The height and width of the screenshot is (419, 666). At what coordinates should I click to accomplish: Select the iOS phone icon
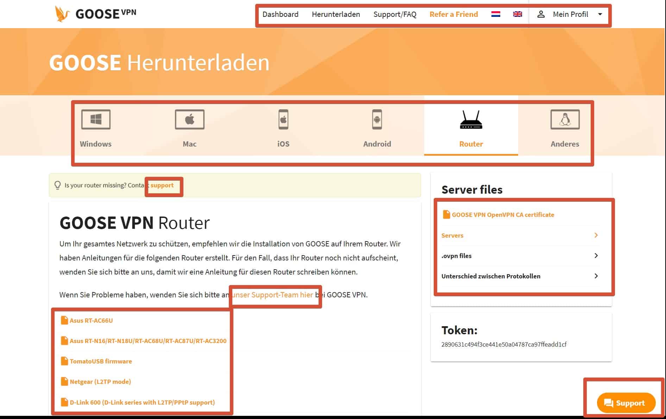pos(283,120)
